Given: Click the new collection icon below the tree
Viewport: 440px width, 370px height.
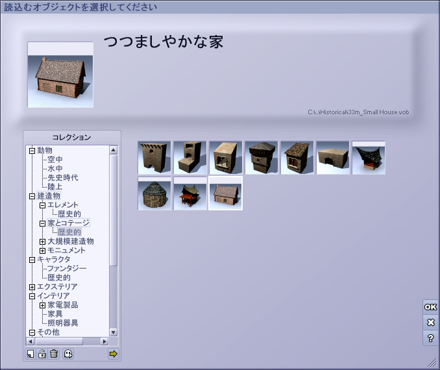Looking at the screenshot, I should click(31, 354).
